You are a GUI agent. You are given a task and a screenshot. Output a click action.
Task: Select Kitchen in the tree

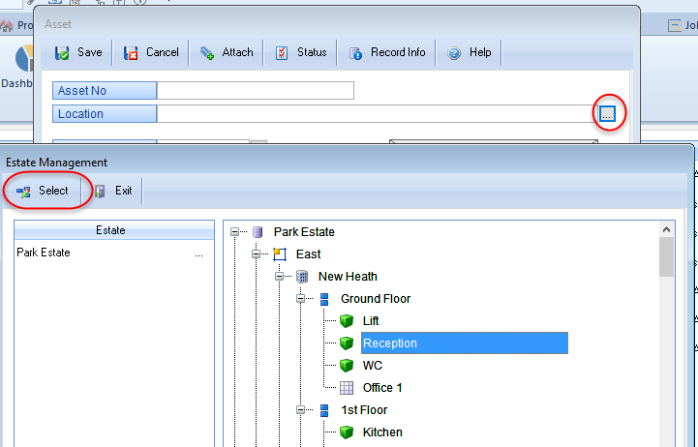click(382, 432)
